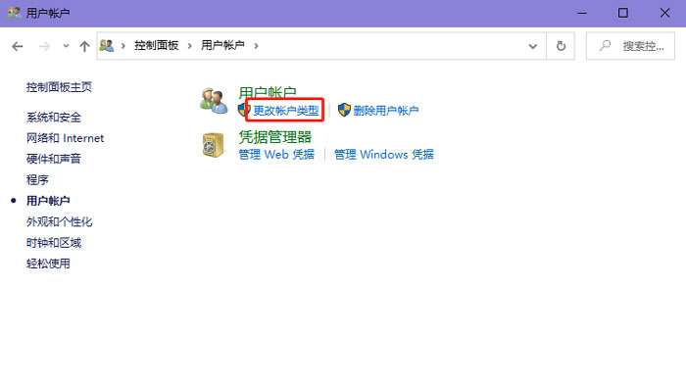The width and height of the screenshot is (686, 385).
Task: Open the green 用户帐户 heading
Action: point(268,92)
